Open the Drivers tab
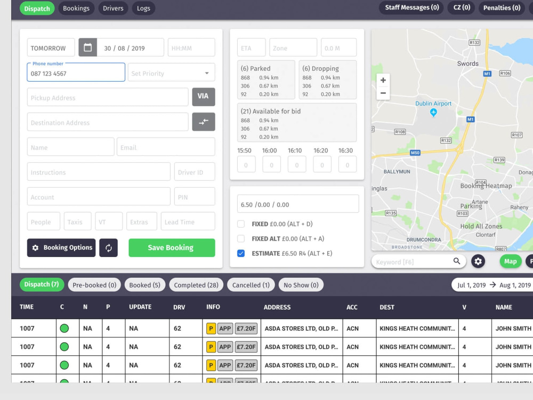The height and width of the screenshot is (400, 533). point(113,8)
